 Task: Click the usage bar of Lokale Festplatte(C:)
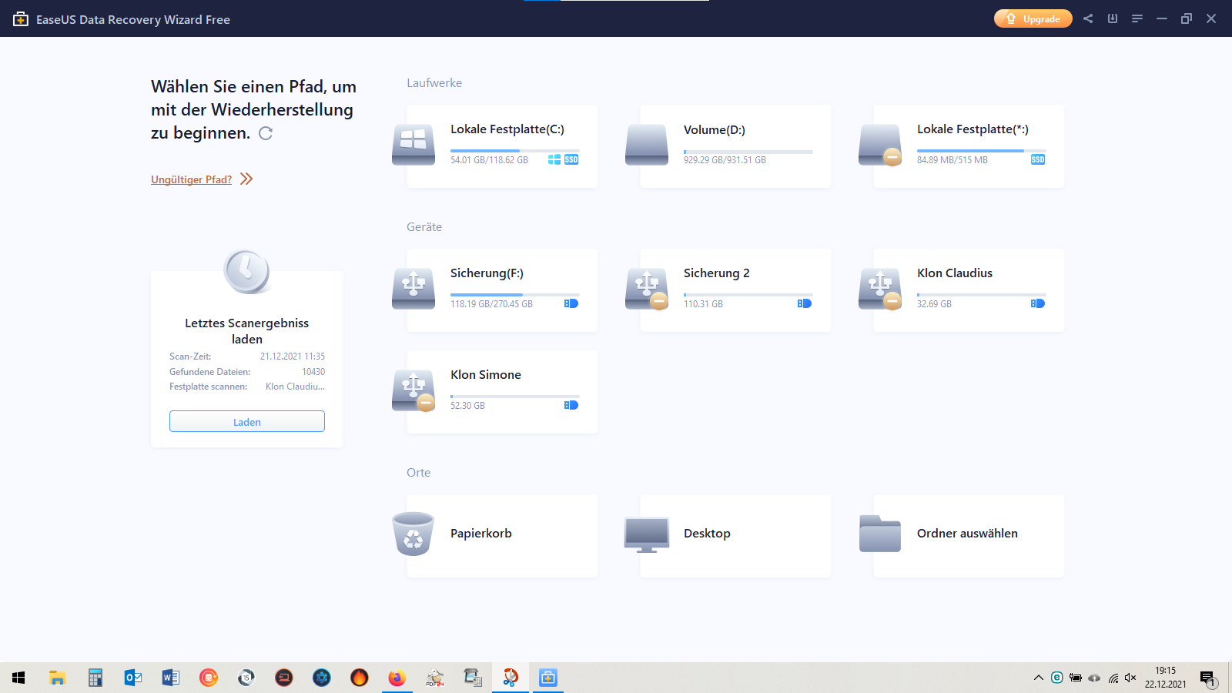click(515, 151)
